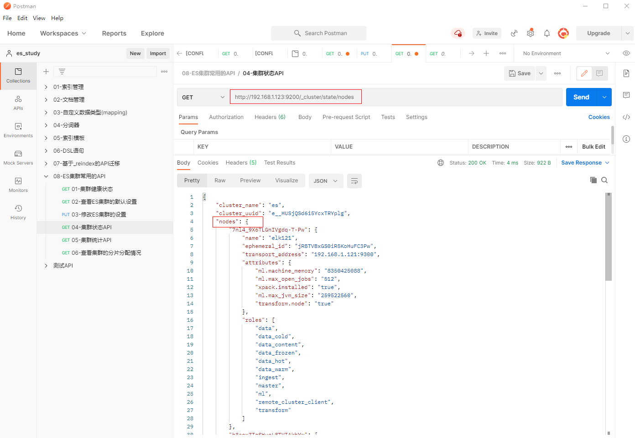635x438 pixels.
Task: Switch to the Authorization tab
Action: click(x=226, y=117)
